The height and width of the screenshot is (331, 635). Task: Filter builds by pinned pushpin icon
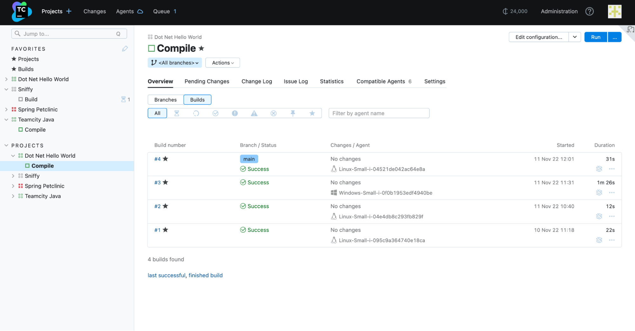coord(293,113)
